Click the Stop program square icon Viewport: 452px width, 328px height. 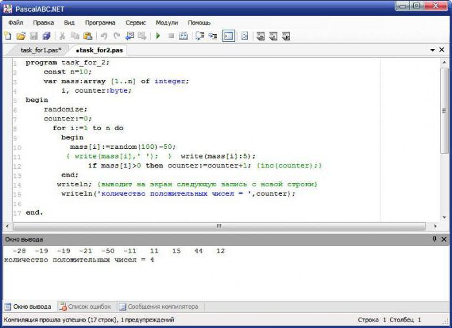[x=171, y=35]
